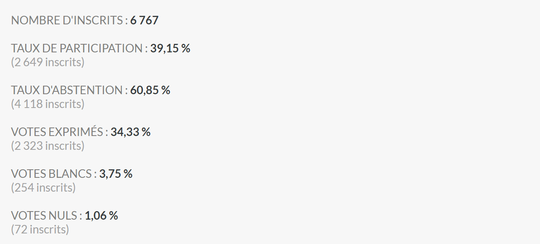
Task: Click the word inscrits after 2 649
Action: click(63, 63)
